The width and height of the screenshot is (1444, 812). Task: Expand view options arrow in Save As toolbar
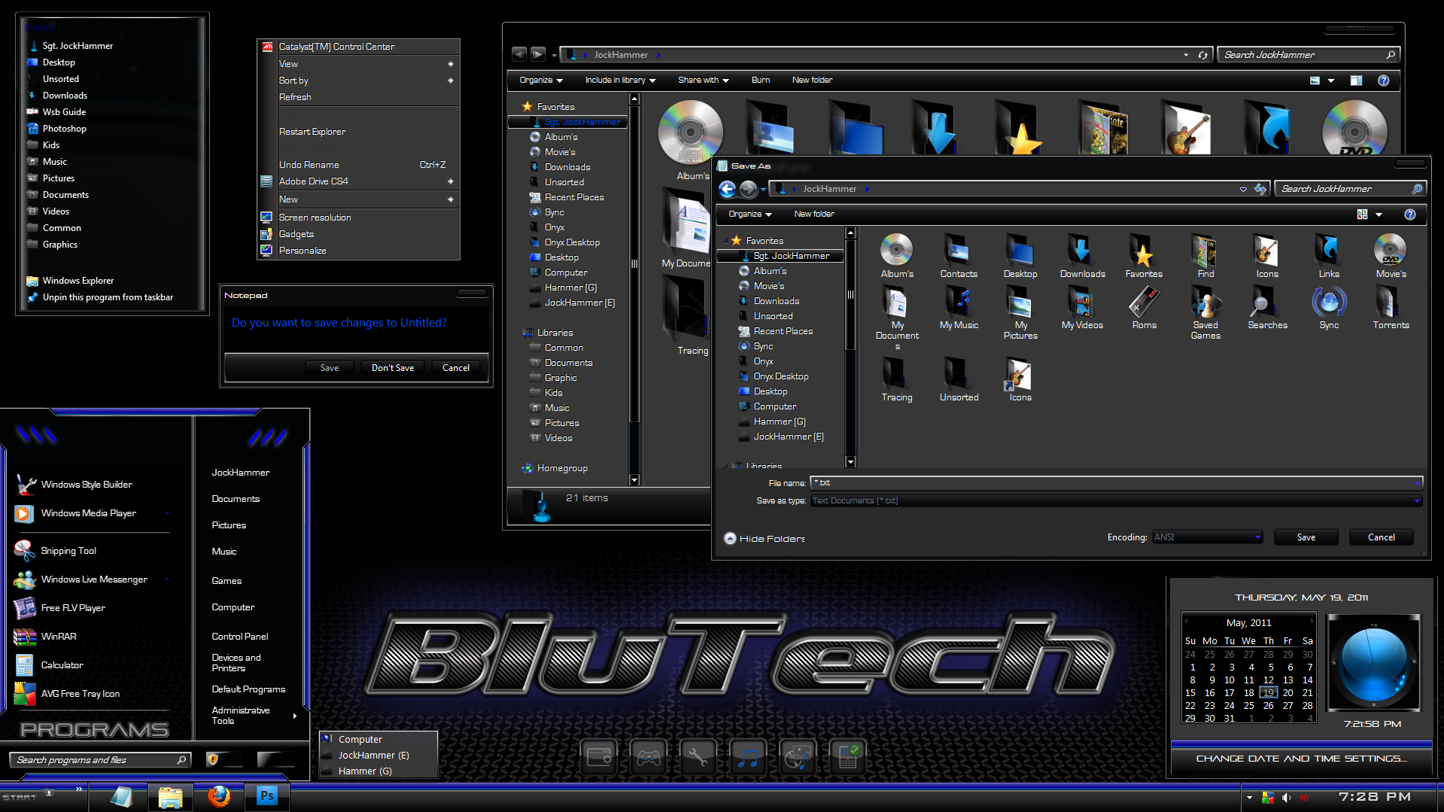(1379, 215)
